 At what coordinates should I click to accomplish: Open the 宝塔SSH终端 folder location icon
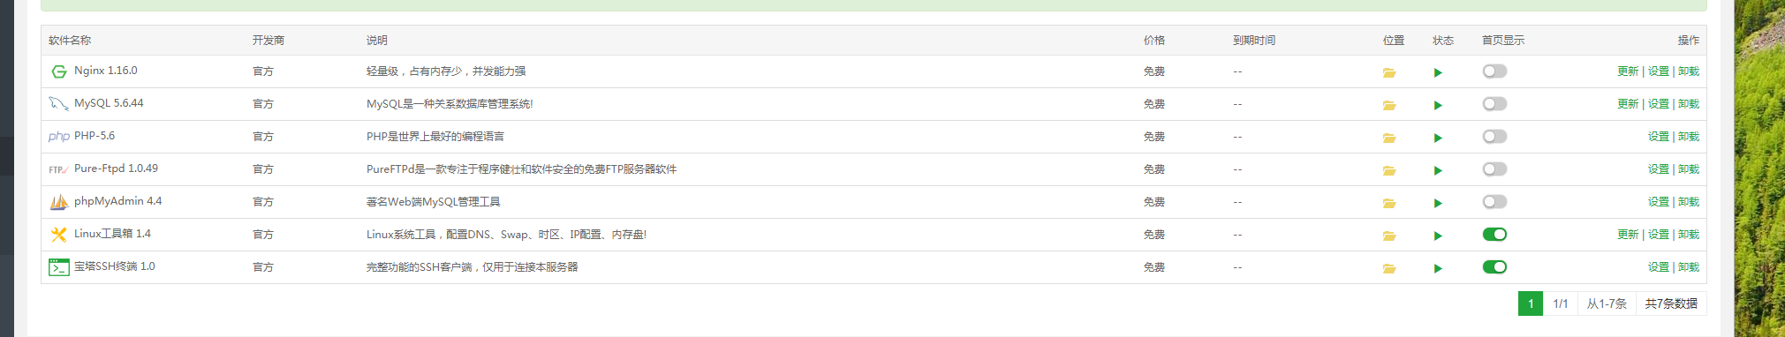[x=1389, y=268]
